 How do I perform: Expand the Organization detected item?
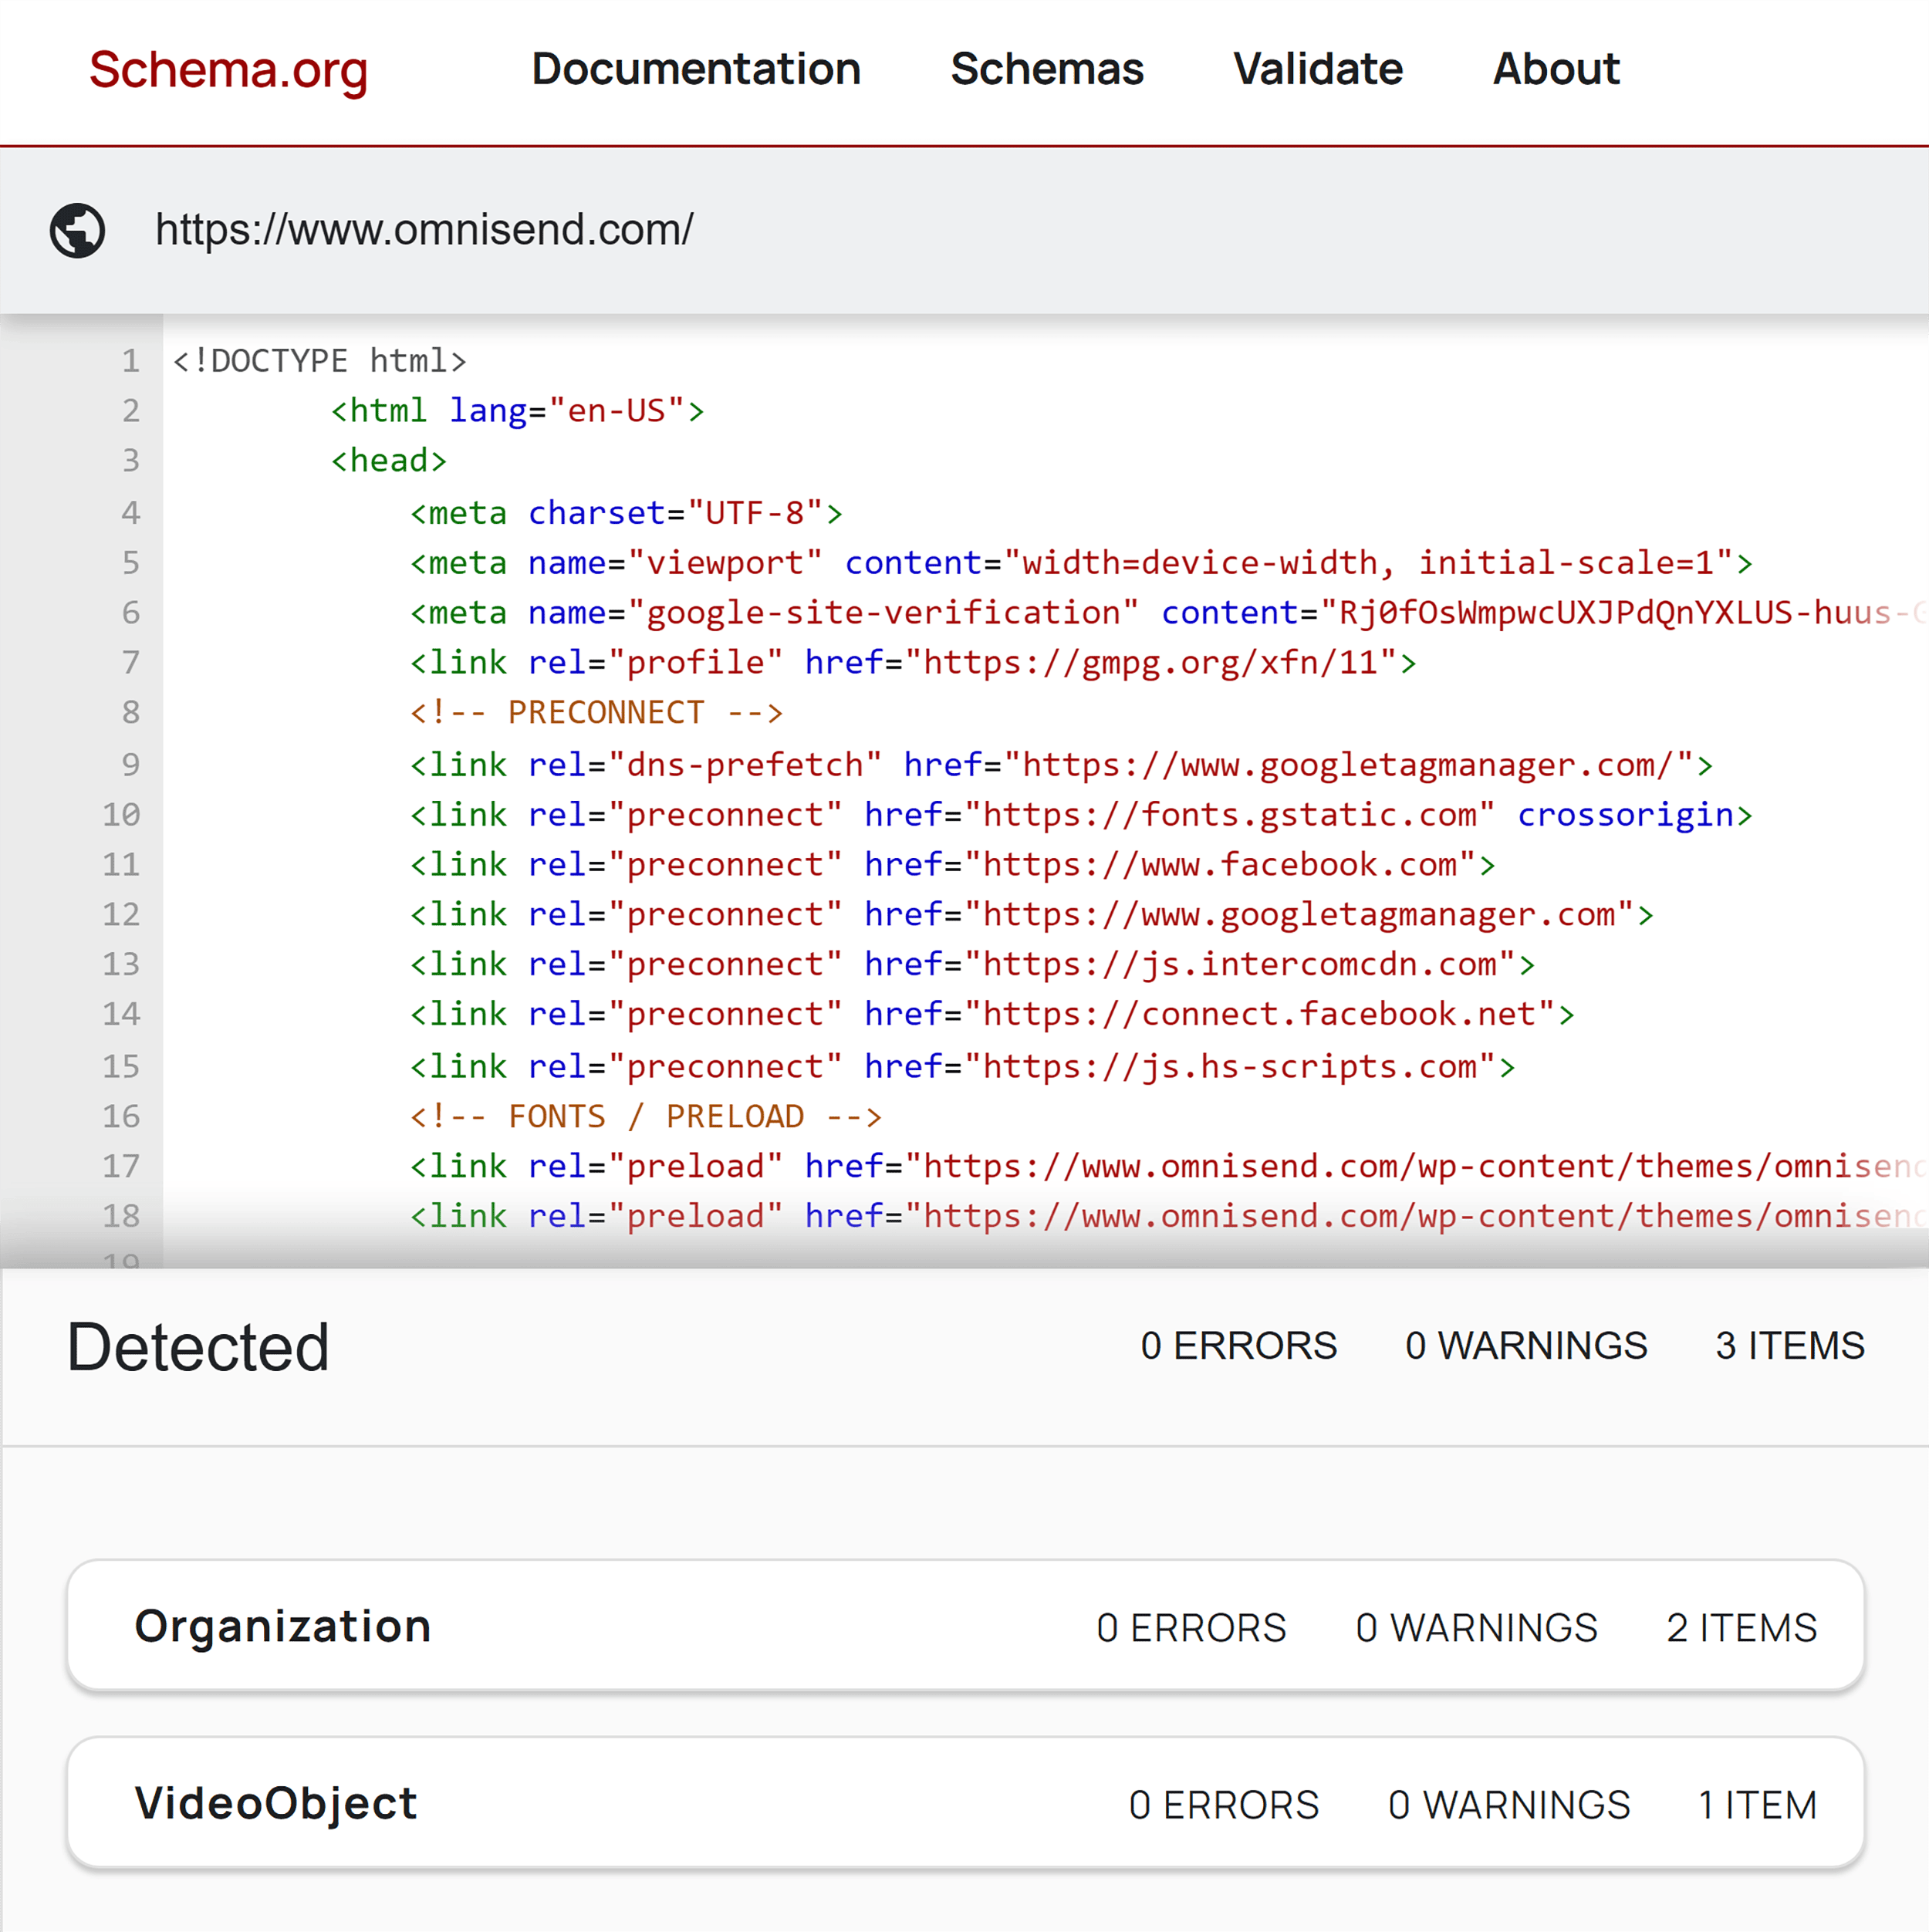point(283,1626)
